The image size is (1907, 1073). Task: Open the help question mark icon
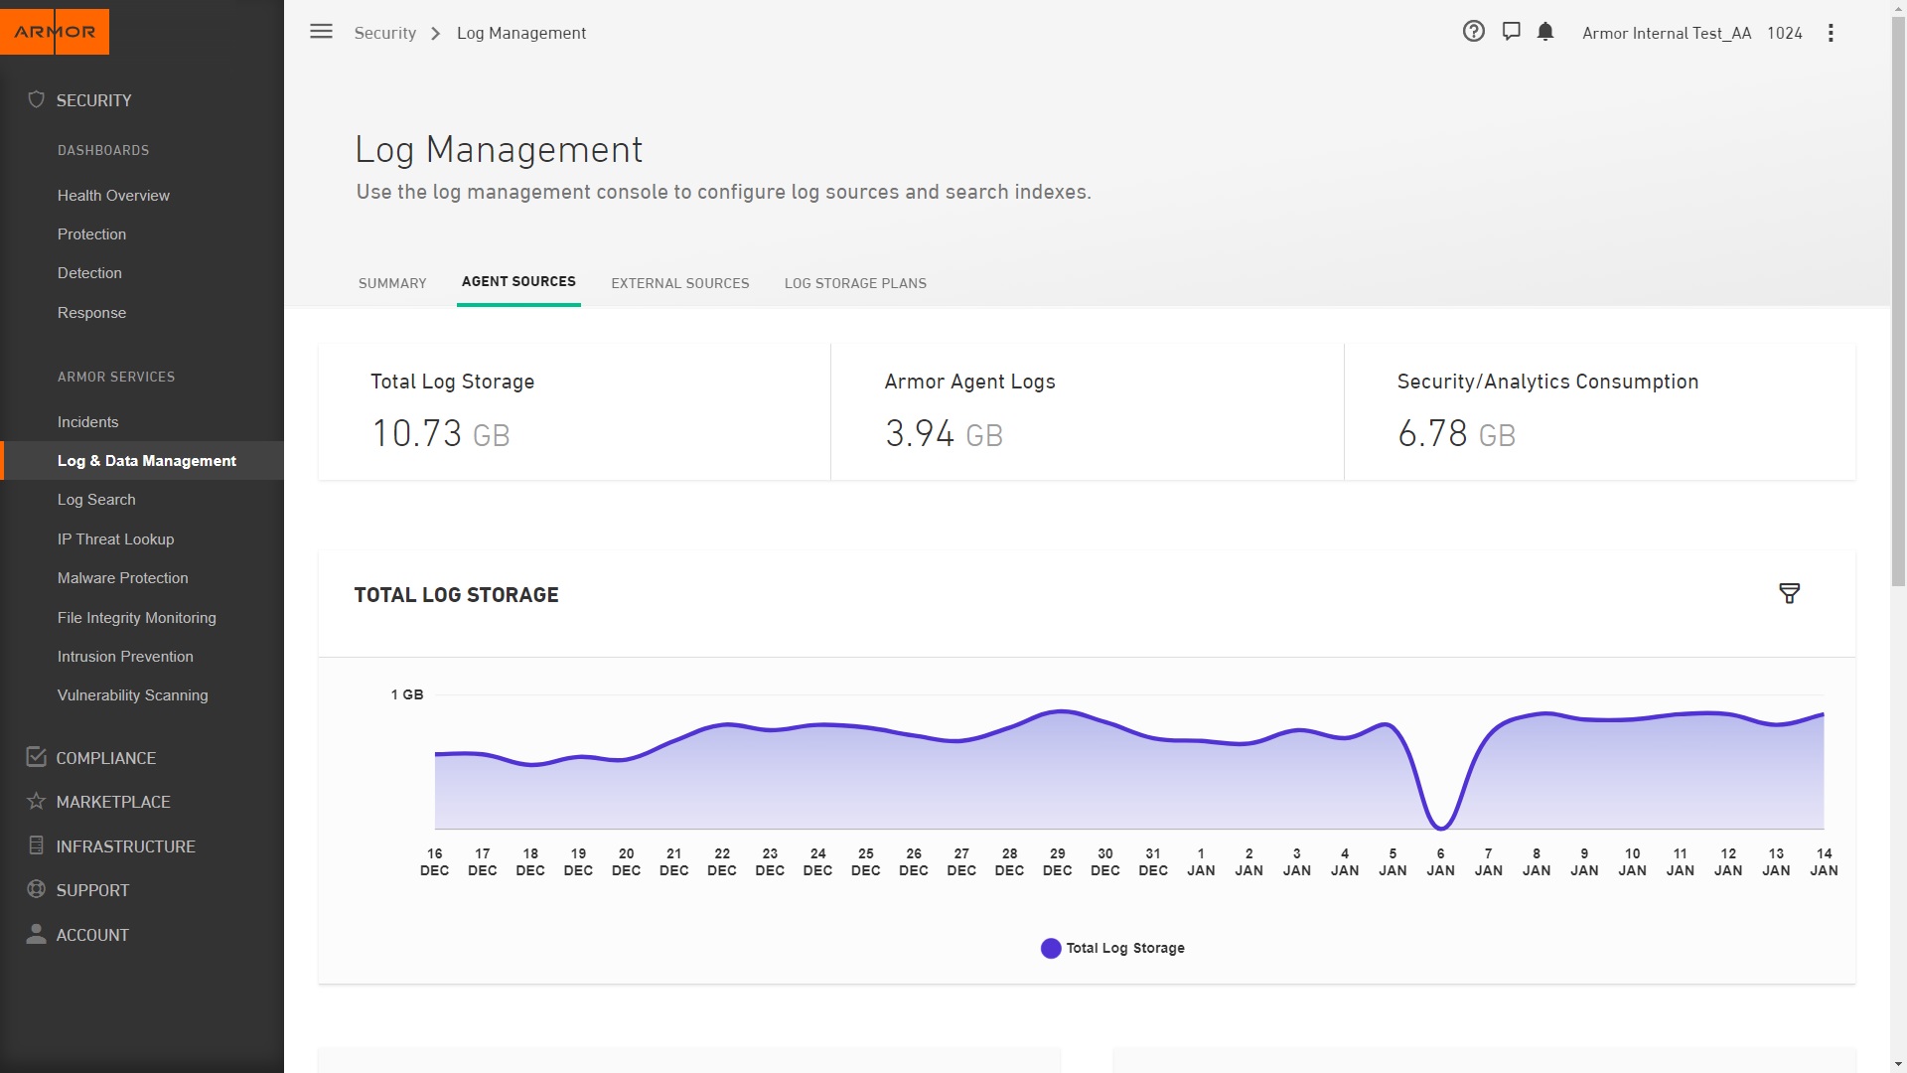tap(1474, 32)
